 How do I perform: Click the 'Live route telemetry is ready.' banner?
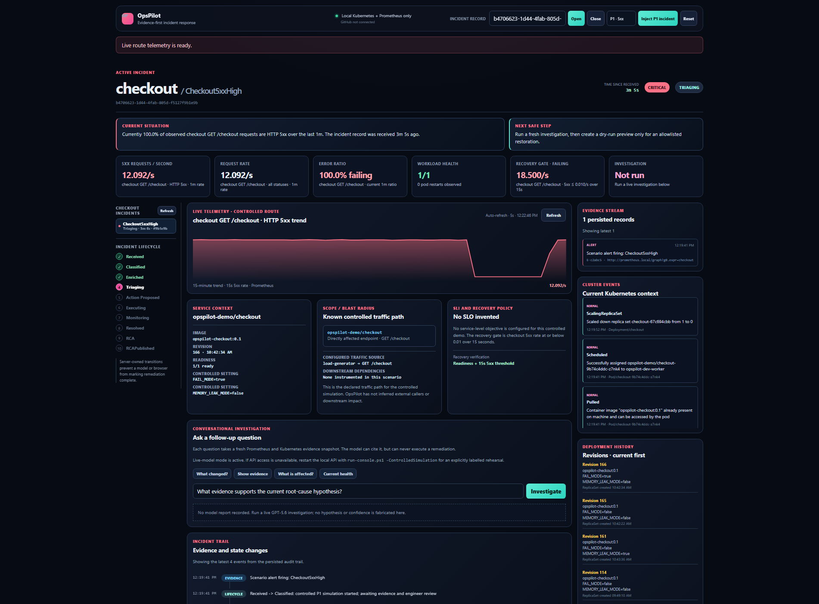pyautogui.click(x=409, y=45)
